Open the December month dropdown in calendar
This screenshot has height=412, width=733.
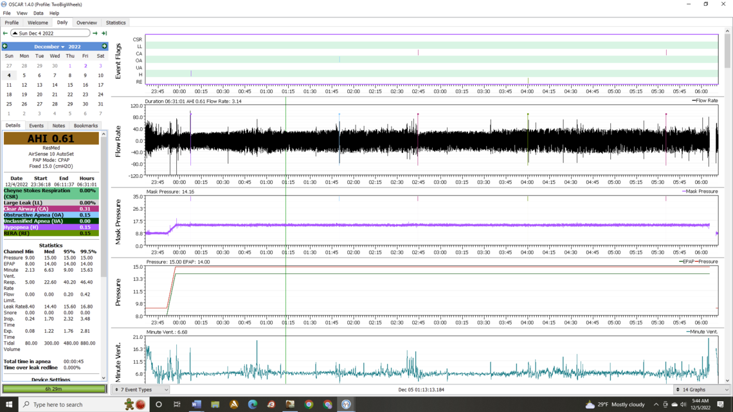pos(49,47)
